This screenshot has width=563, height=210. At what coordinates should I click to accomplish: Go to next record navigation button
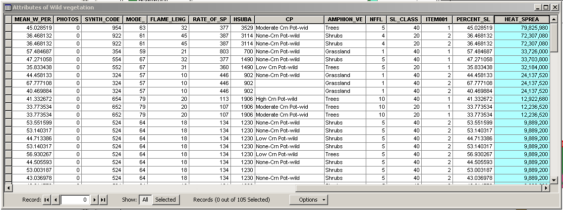tap(95, 200)
